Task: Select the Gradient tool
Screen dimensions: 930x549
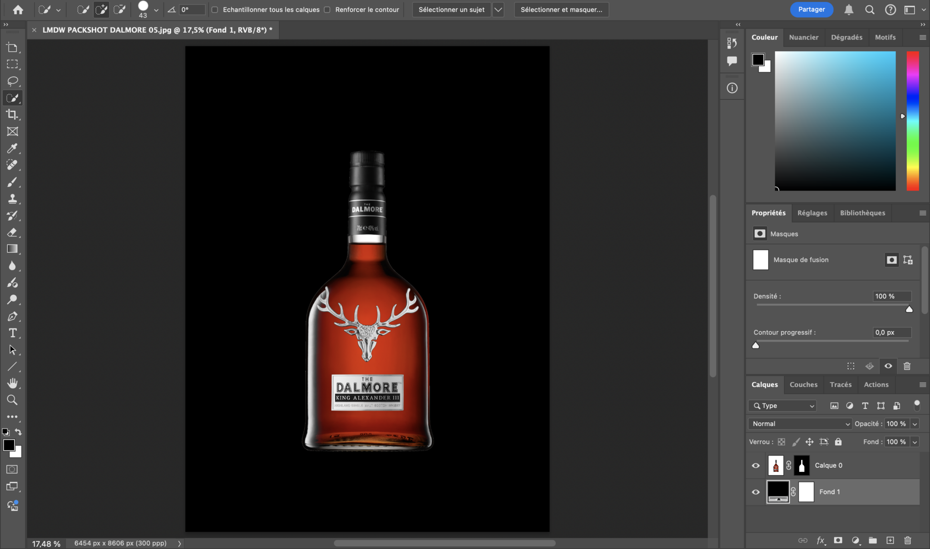Action: click(x=12, y=249)
